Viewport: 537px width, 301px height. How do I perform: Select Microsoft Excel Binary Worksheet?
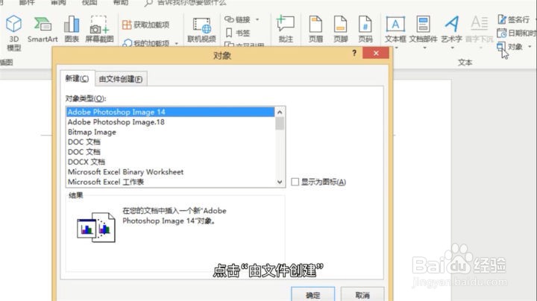click(x=171, y=171)
